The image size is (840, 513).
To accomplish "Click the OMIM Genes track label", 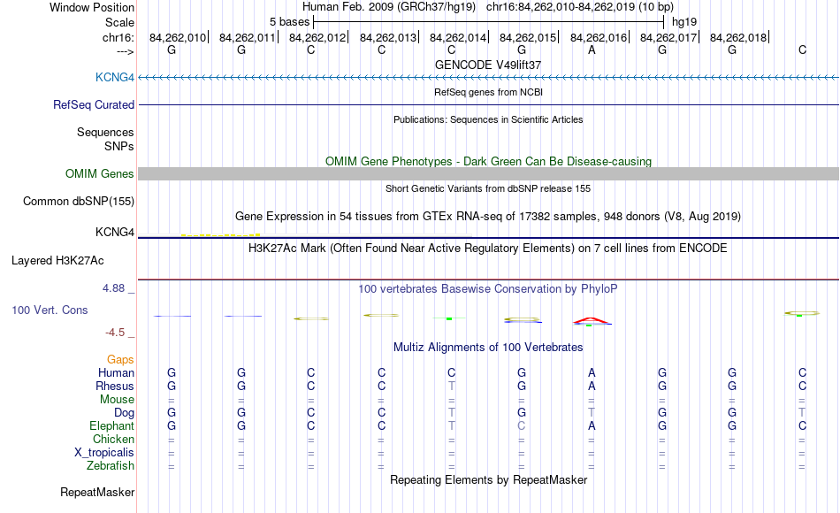I will (100, 173).
